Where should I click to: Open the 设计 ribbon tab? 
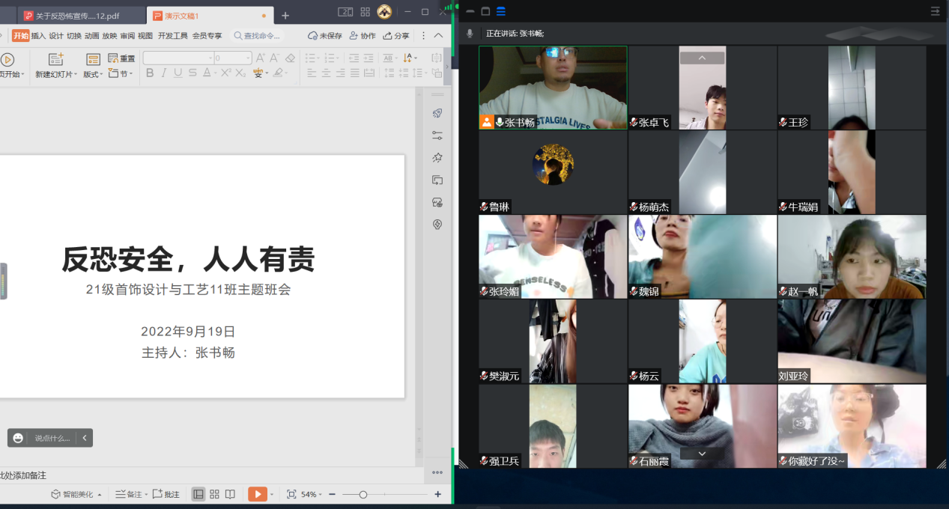click(x=56, y=36)
